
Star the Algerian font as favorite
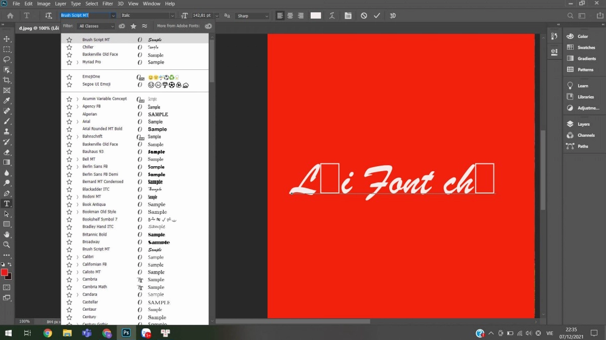tap(69, 115)
